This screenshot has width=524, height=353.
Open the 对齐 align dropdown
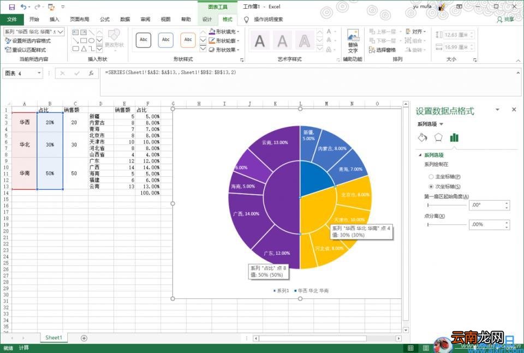(416, 32)
